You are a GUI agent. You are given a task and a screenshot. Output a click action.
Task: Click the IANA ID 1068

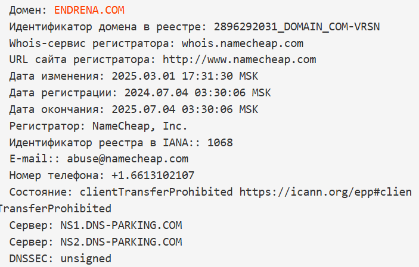(x=220, y=143)
